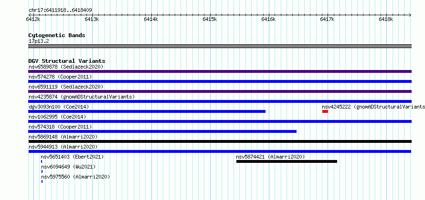Click the blue nsv574278 variant bar

(x=220, y=81)
